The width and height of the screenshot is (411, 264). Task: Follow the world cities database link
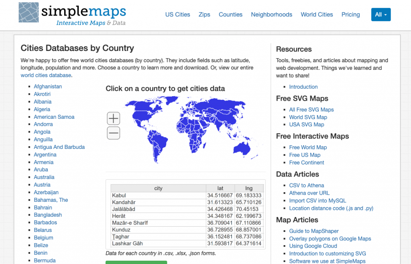[x=46, y=75]
